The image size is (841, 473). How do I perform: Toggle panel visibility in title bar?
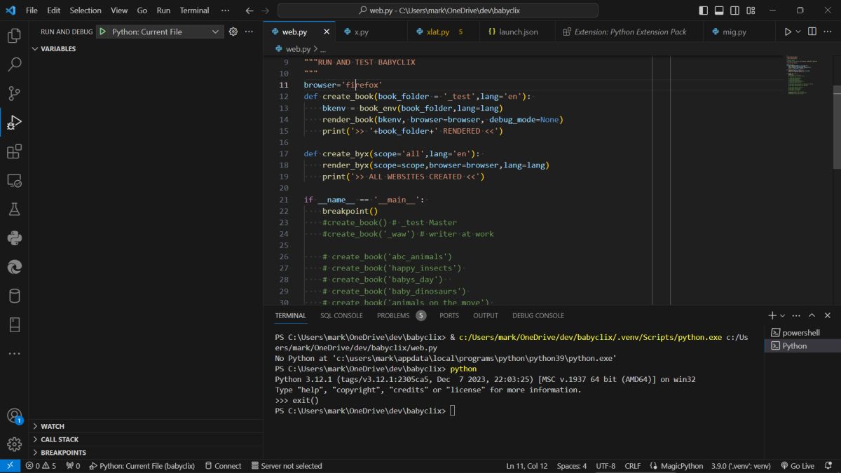(x=719, y=11)
